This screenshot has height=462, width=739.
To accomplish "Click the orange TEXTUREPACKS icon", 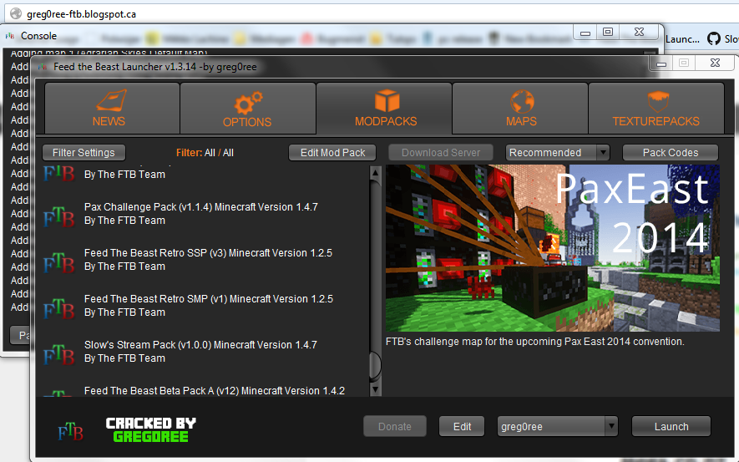I will tap(658, 101).
